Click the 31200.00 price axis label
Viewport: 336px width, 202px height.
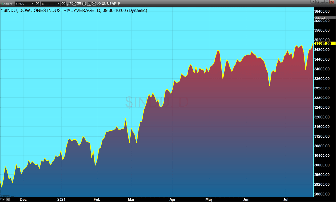pyautogui.click(x=322, y=136)
